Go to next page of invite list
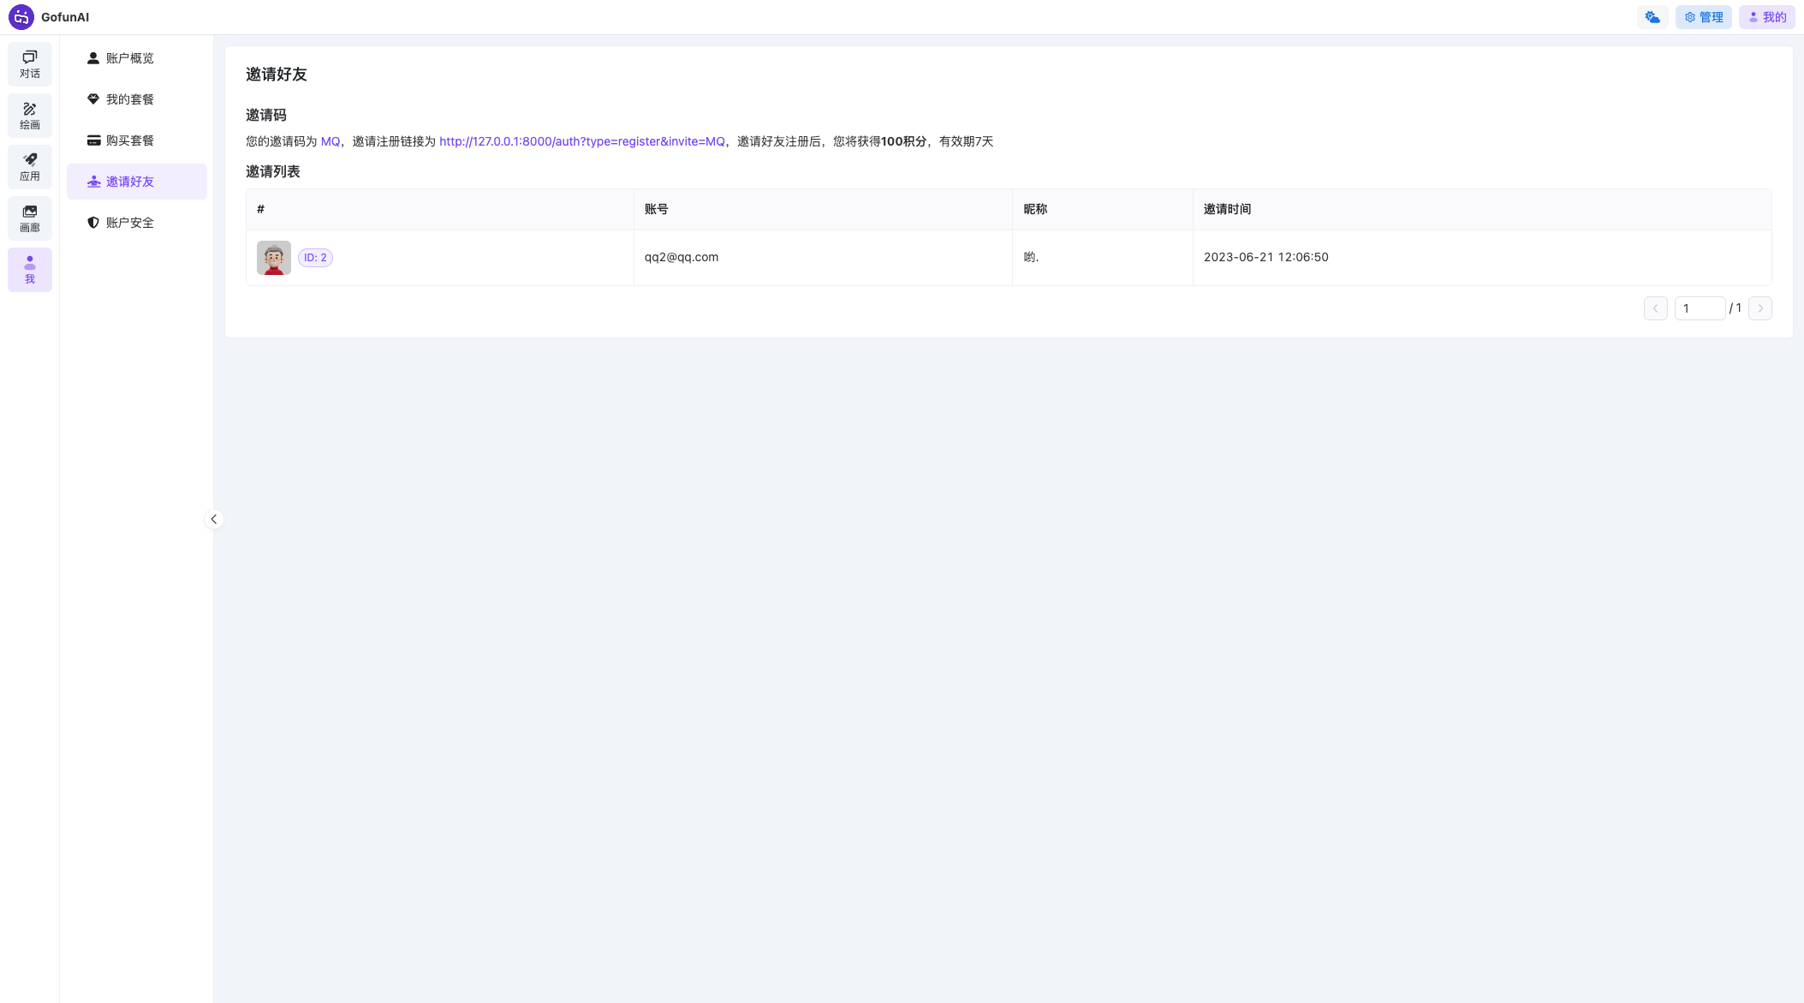The image size is (1804, 1003). click(x=1759, y=308)
